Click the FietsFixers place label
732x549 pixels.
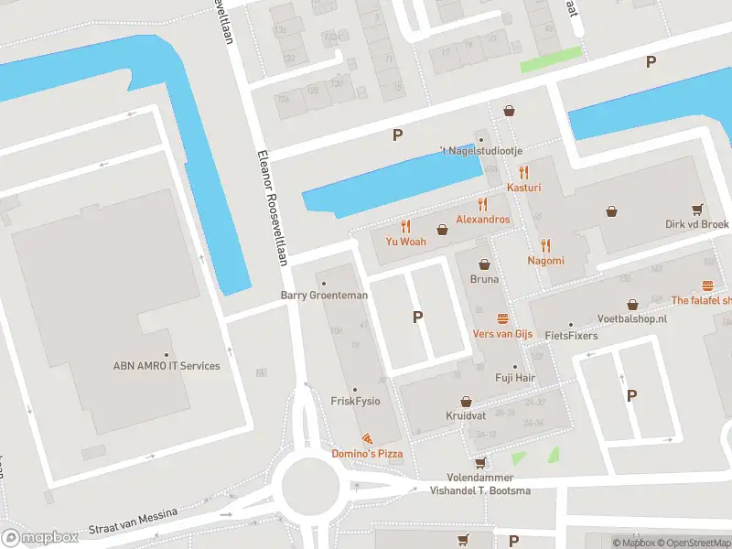coord(571,336)
